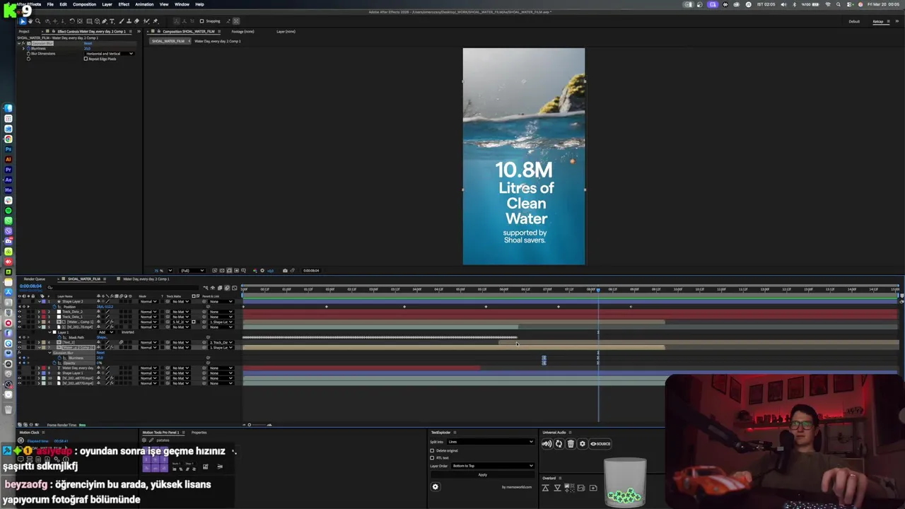The height and width of the screenshot is (509, 905).
Task: Enable the Snapping checkbox
Action: tap(202, 21)
